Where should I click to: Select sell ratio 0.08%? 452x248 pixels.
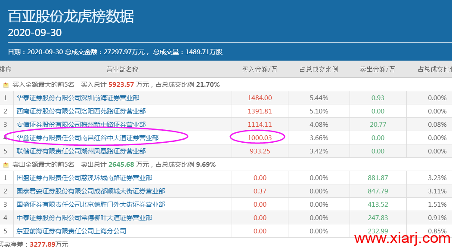tap(437, 124)
